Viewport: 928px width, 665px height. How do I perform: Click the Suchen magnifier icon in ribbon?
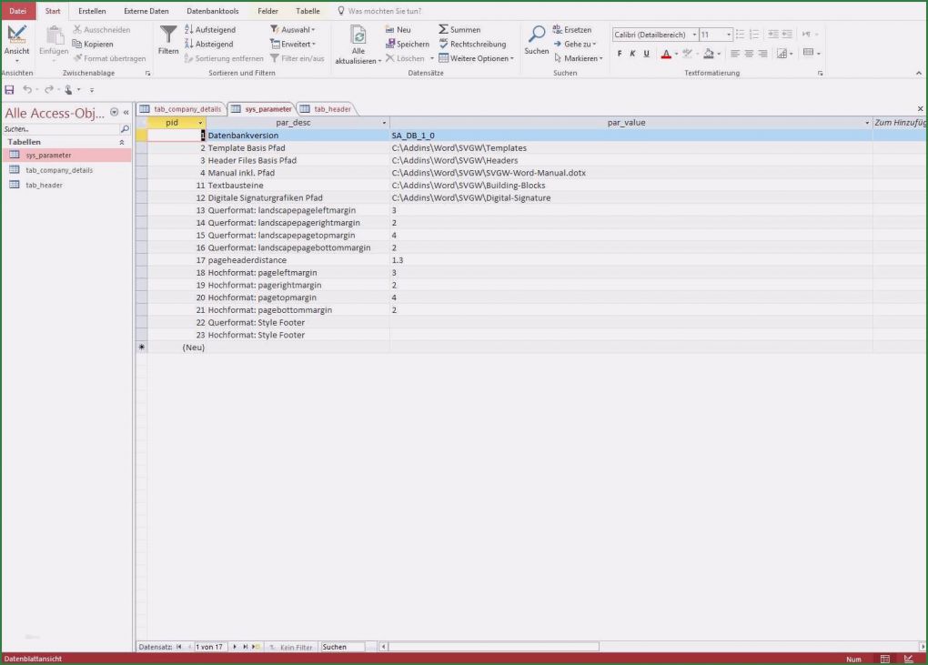[537, 35]
